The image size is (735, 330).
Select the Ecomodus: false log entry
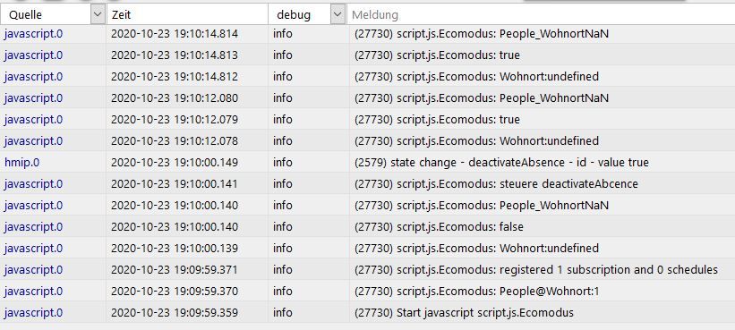[x=439, y=227]
